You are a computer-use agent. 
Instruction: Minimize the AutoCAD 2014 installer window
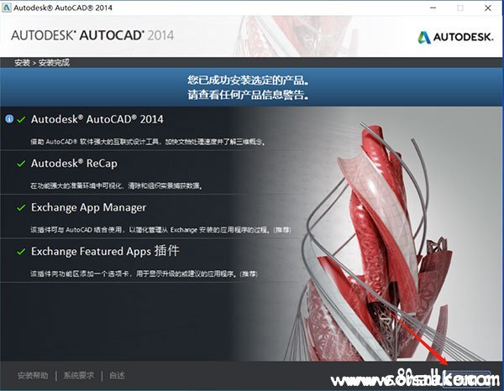[433, 8]
